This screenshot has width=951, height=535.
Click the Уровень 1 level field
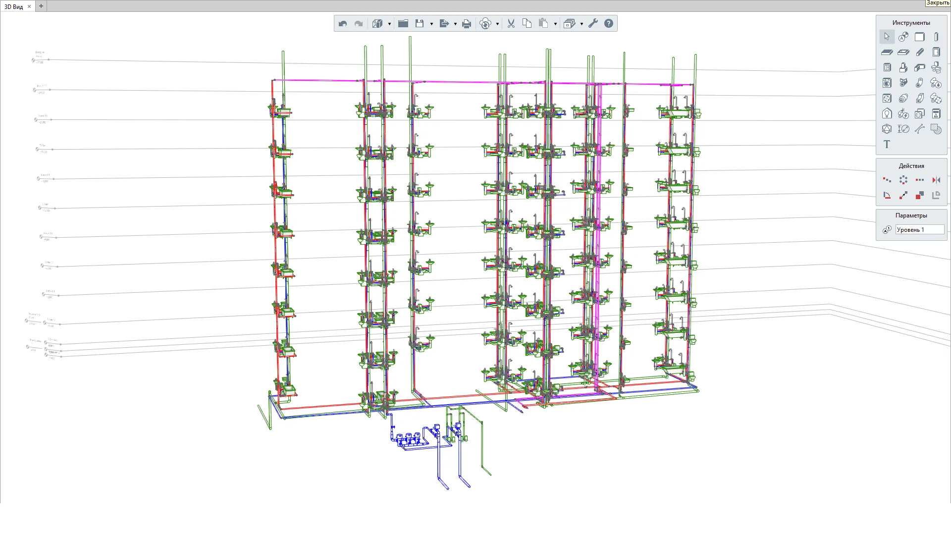click(x=919, y=230)
